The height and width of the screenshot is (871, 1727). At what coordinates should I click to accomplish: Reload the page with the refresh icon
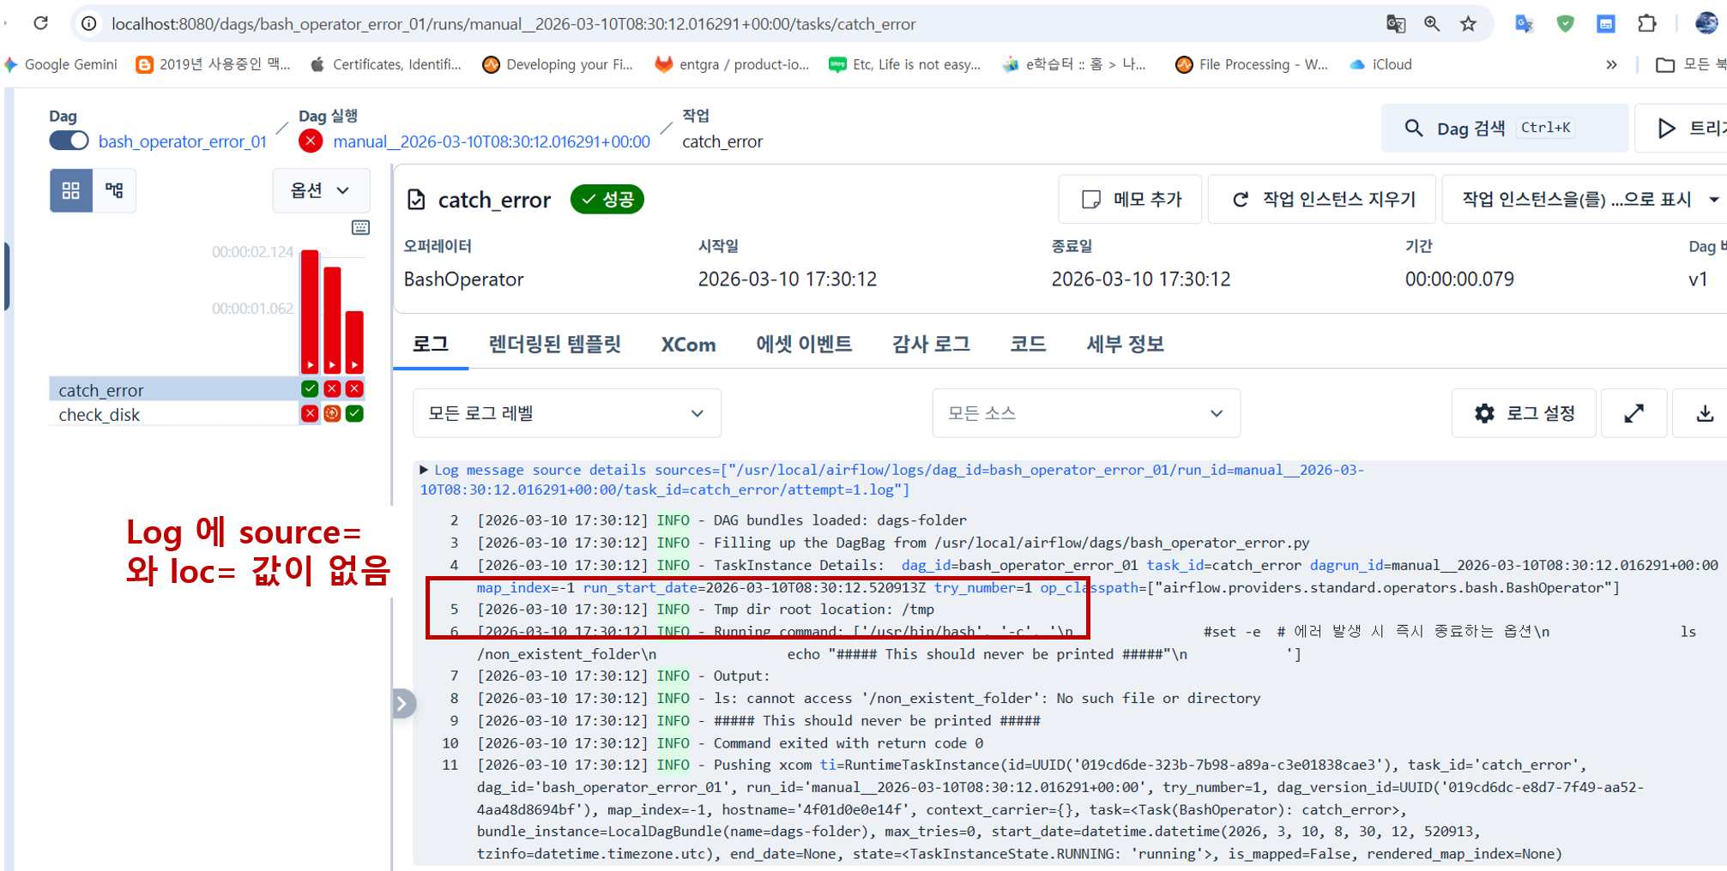[x=40, y=23]
